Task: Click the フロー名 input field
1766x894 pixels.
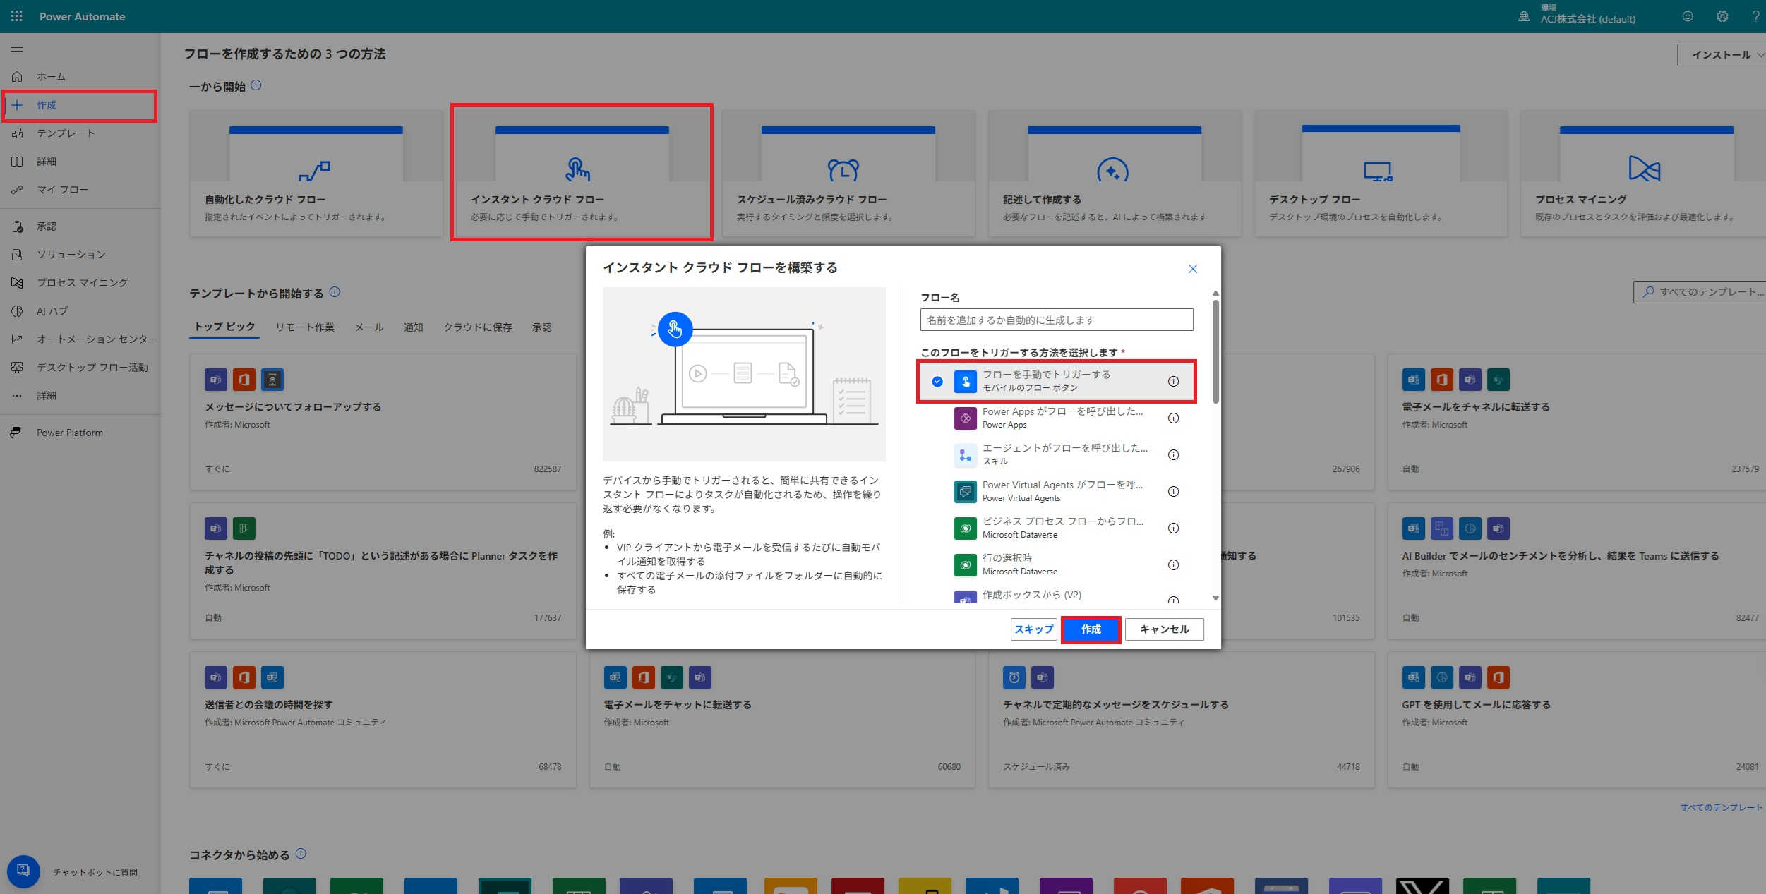Action: pos(1057,320)
